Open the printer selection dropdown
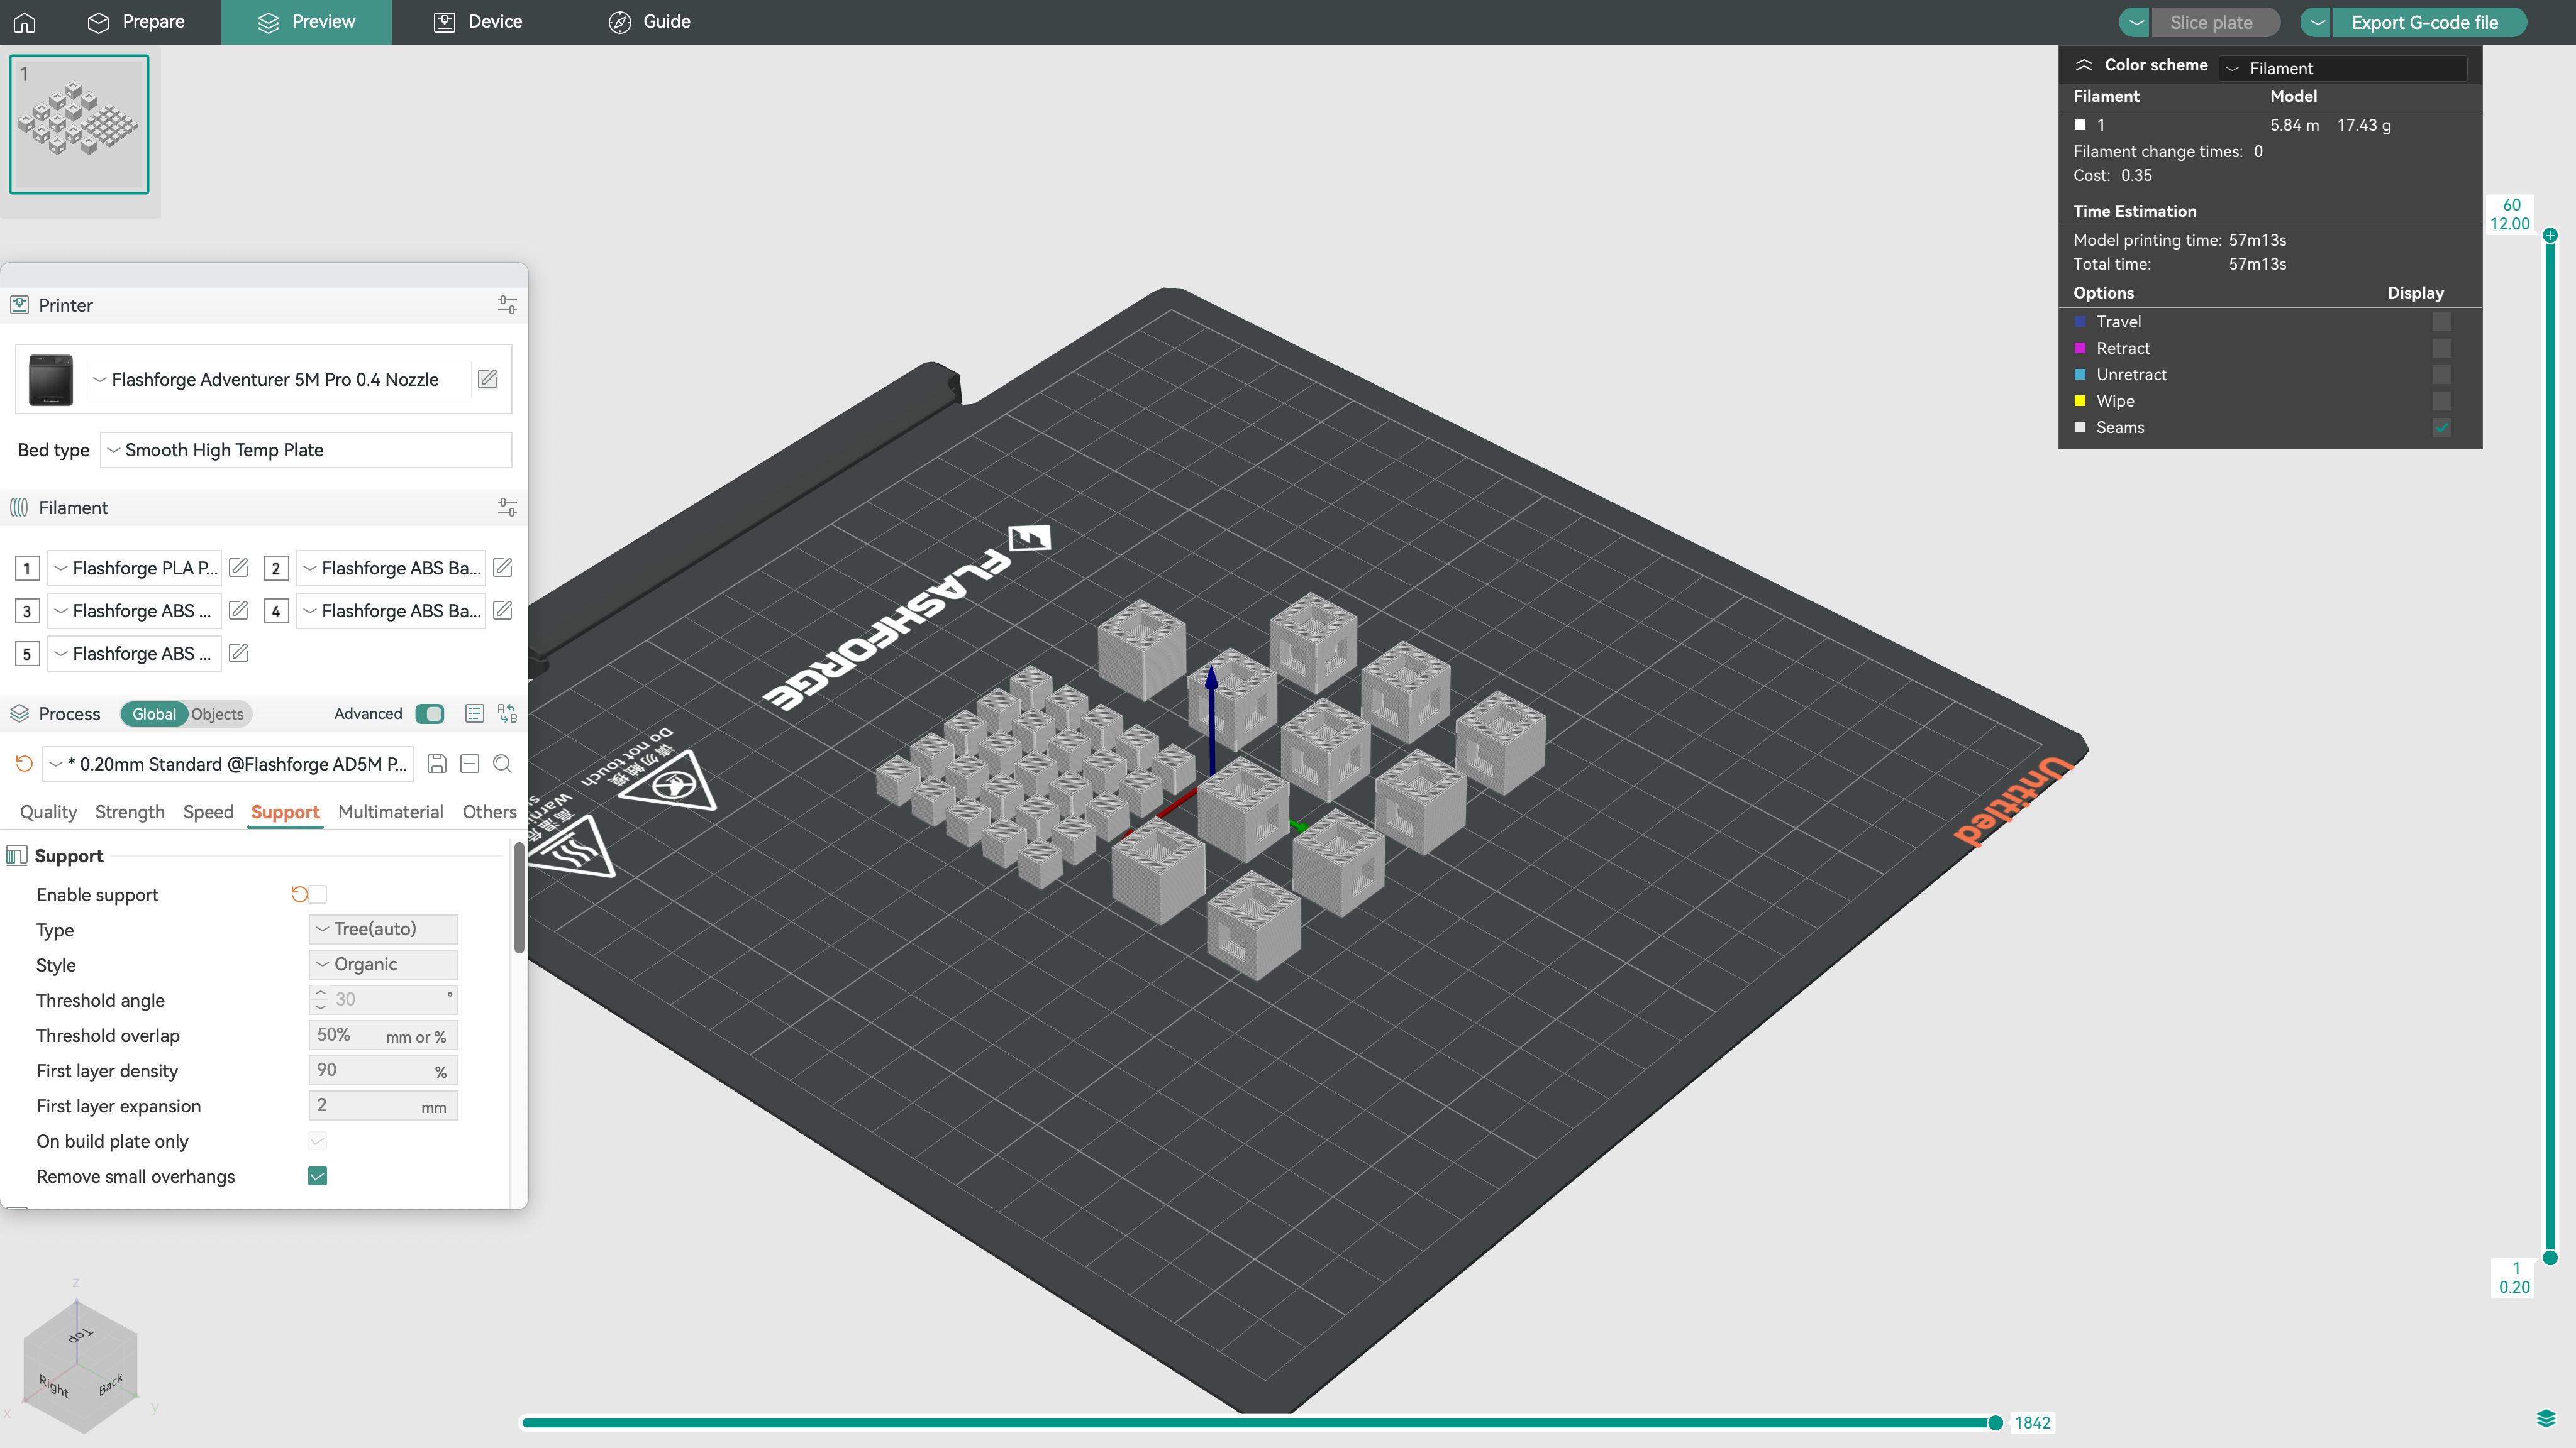This screenshot has height=1448, width=2576. [278, 379]
